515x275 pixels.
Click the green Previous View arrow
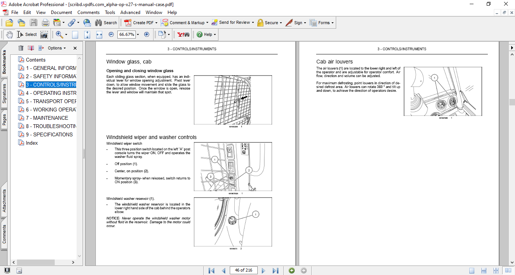tap(291, 270)
